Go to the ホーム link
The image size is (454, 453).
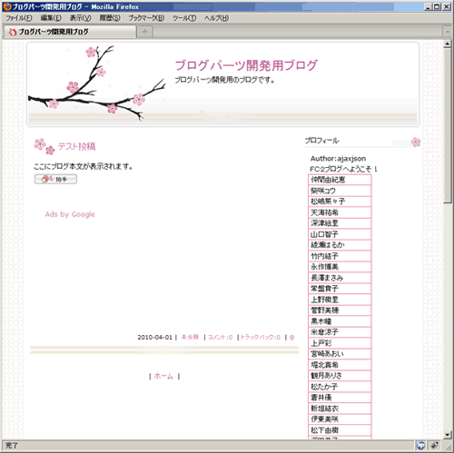(163, 376)
